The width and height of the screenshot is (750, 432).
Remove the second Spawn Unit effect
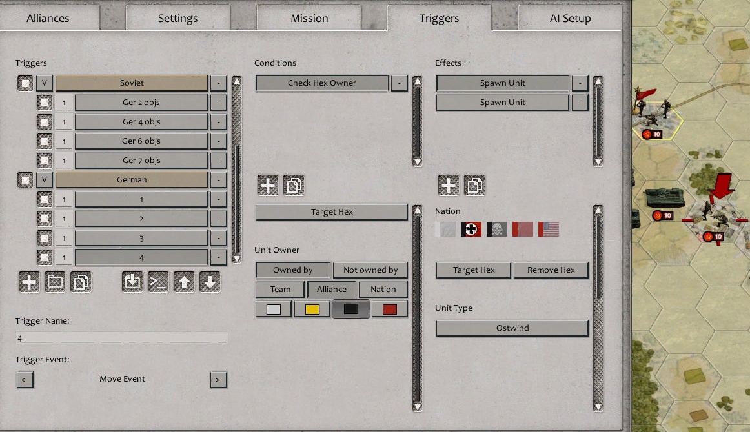click(x=580, y=103)
